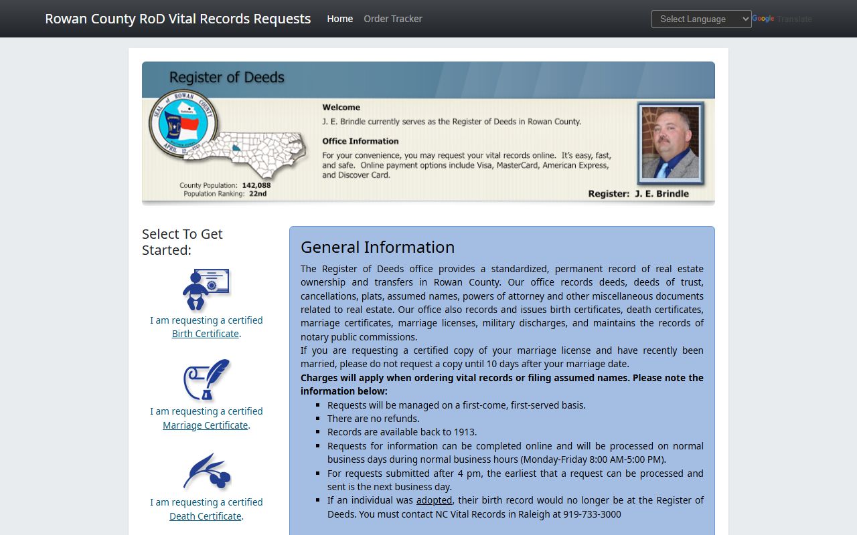Follow the Marriage Certificate link

tap(206, 425)
